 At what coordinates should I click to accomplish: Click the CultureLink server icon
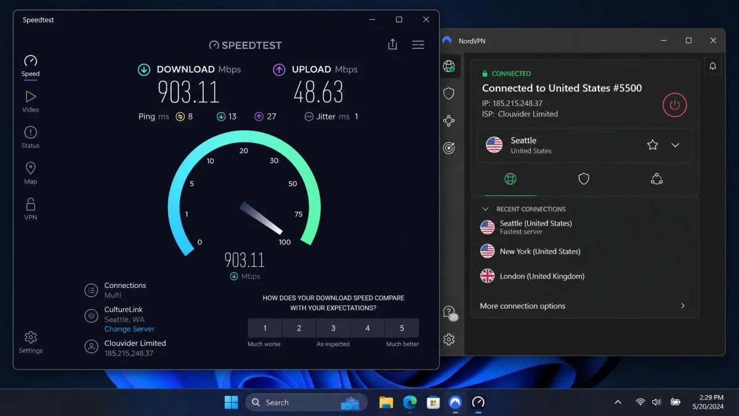click(x=91, y=316)
